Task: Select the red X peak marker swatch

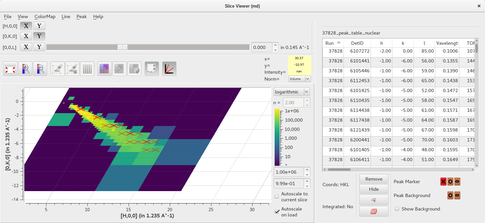Action: click(x=443, y=182)
